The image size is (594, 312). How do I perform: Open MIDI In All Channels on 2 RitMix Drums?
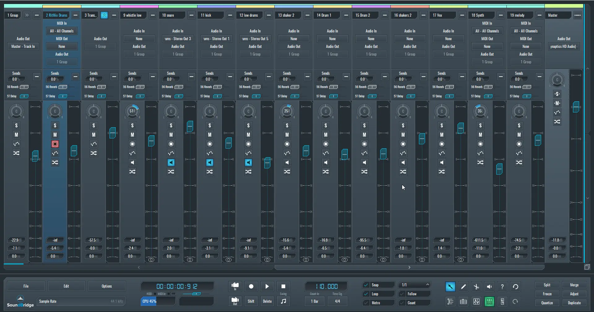point(62,31)
